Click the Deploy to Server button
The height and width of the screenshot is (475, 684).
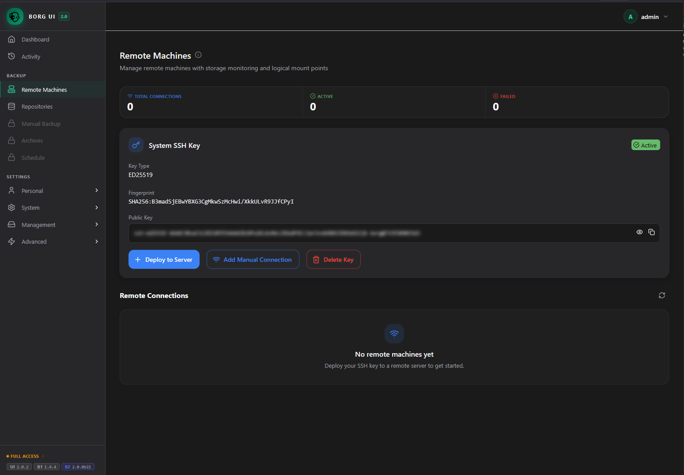click(x=164, y=260)
